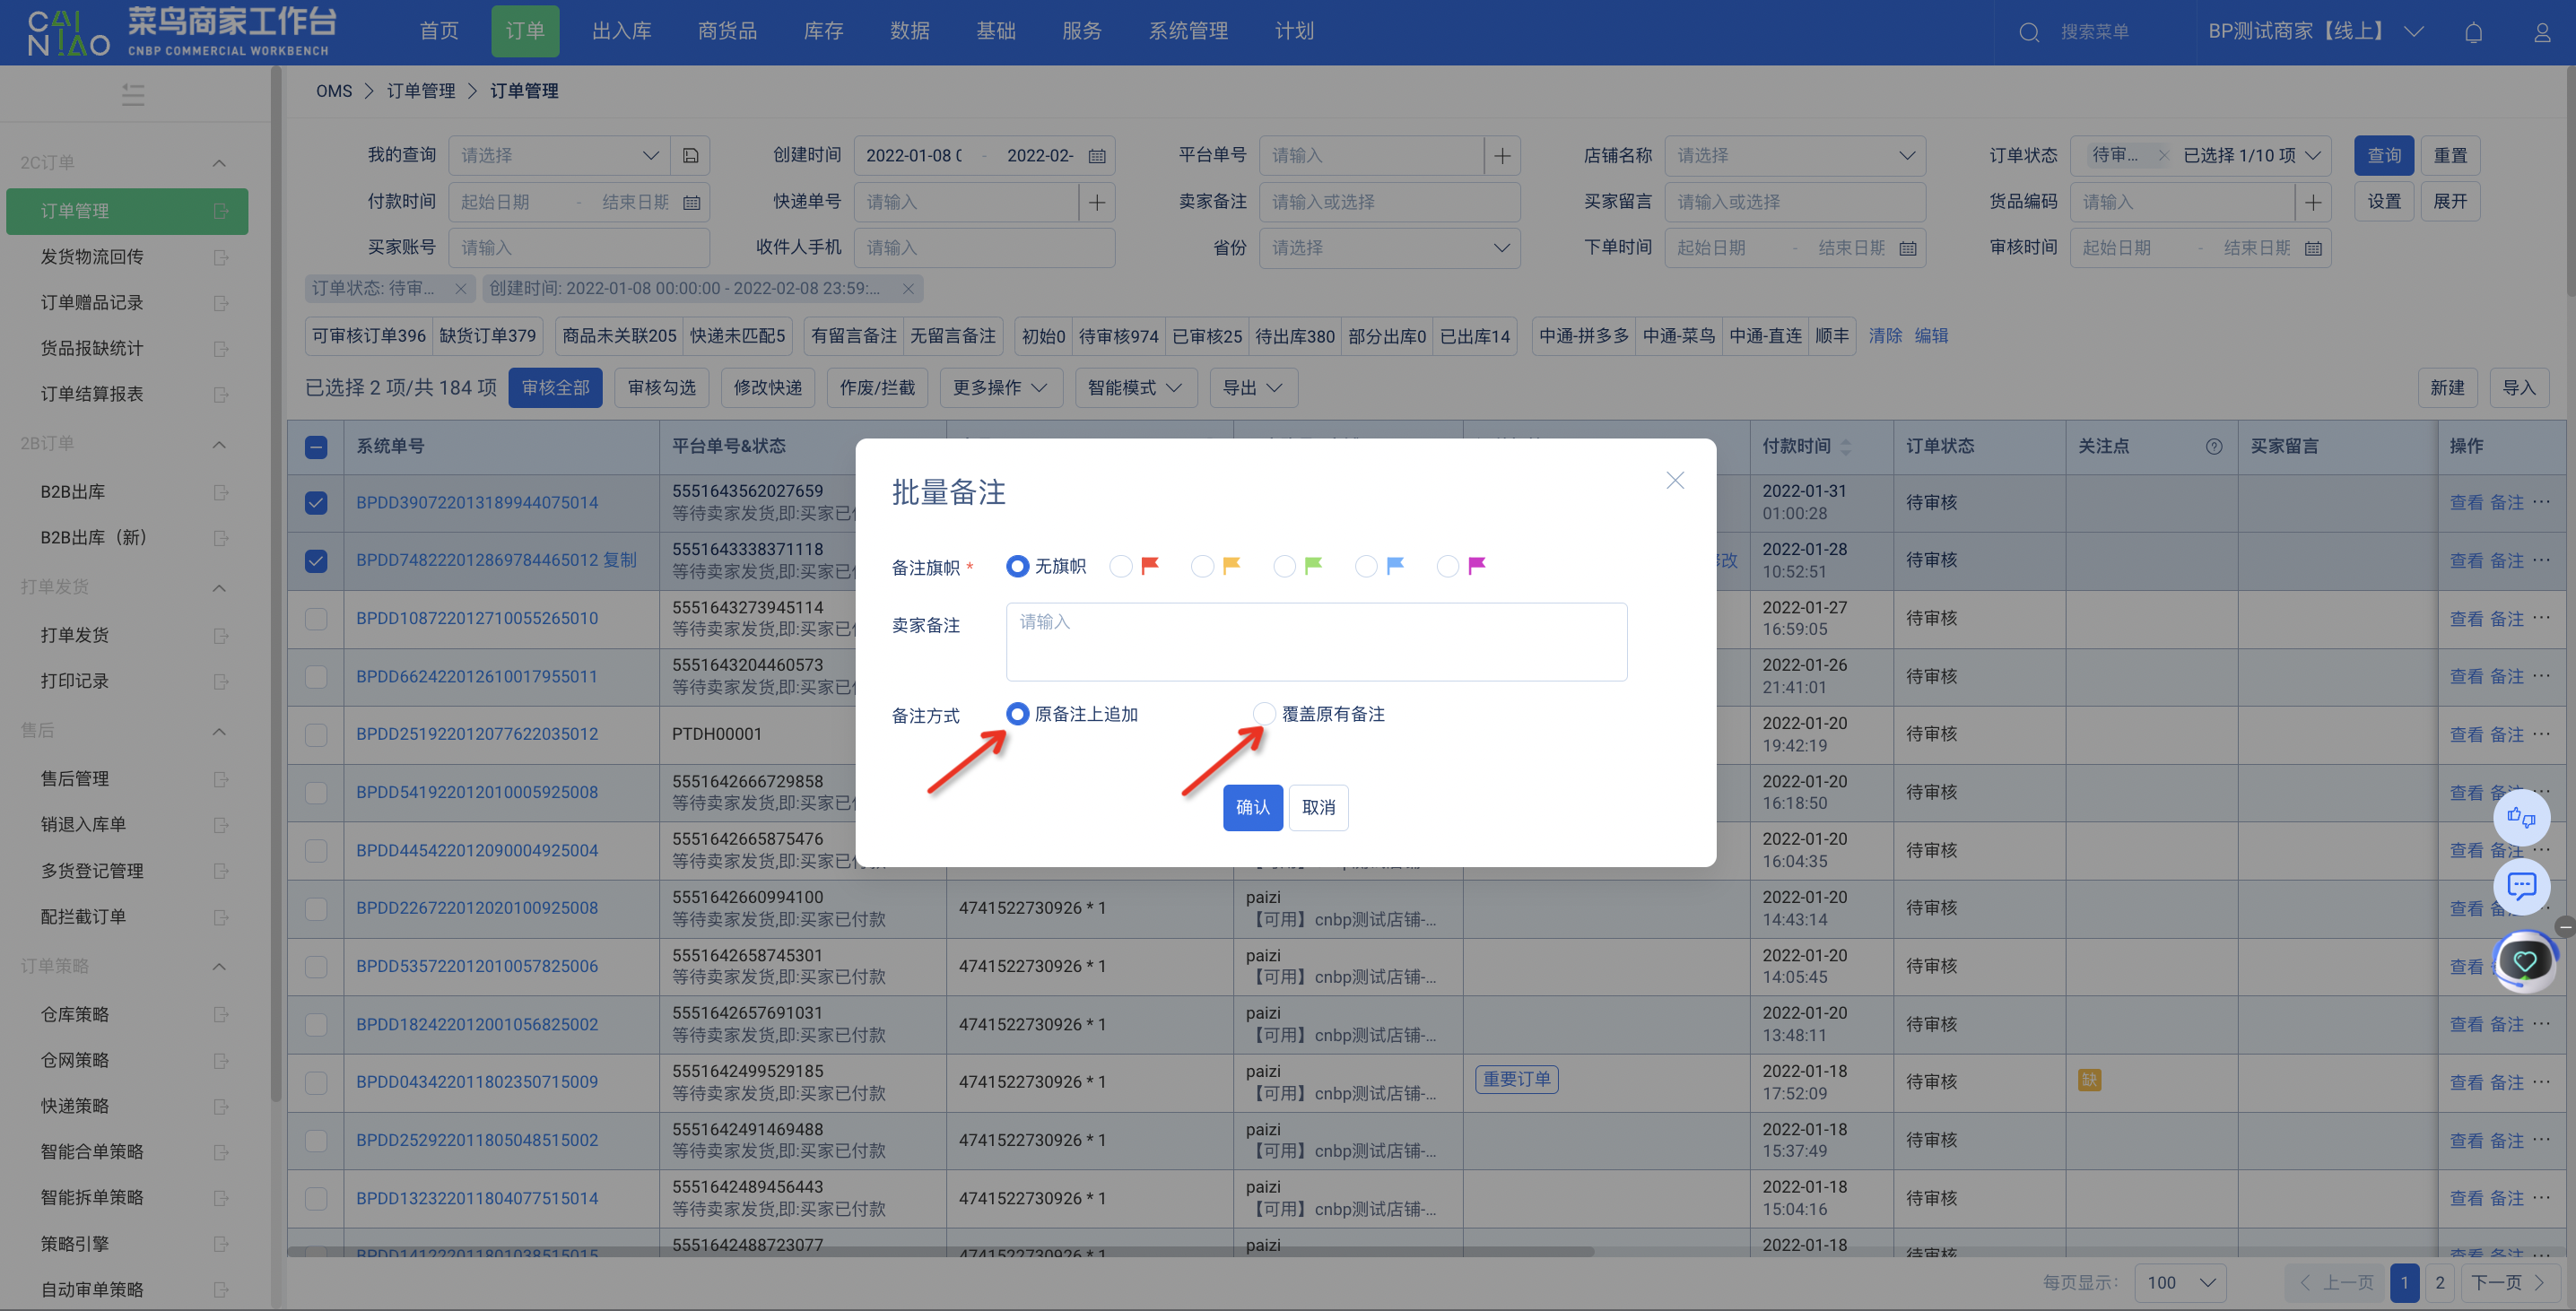Viewport: 2576px width, 1311px height.
Task: Click the 审核全部 button
Action: tap(555, 388)
